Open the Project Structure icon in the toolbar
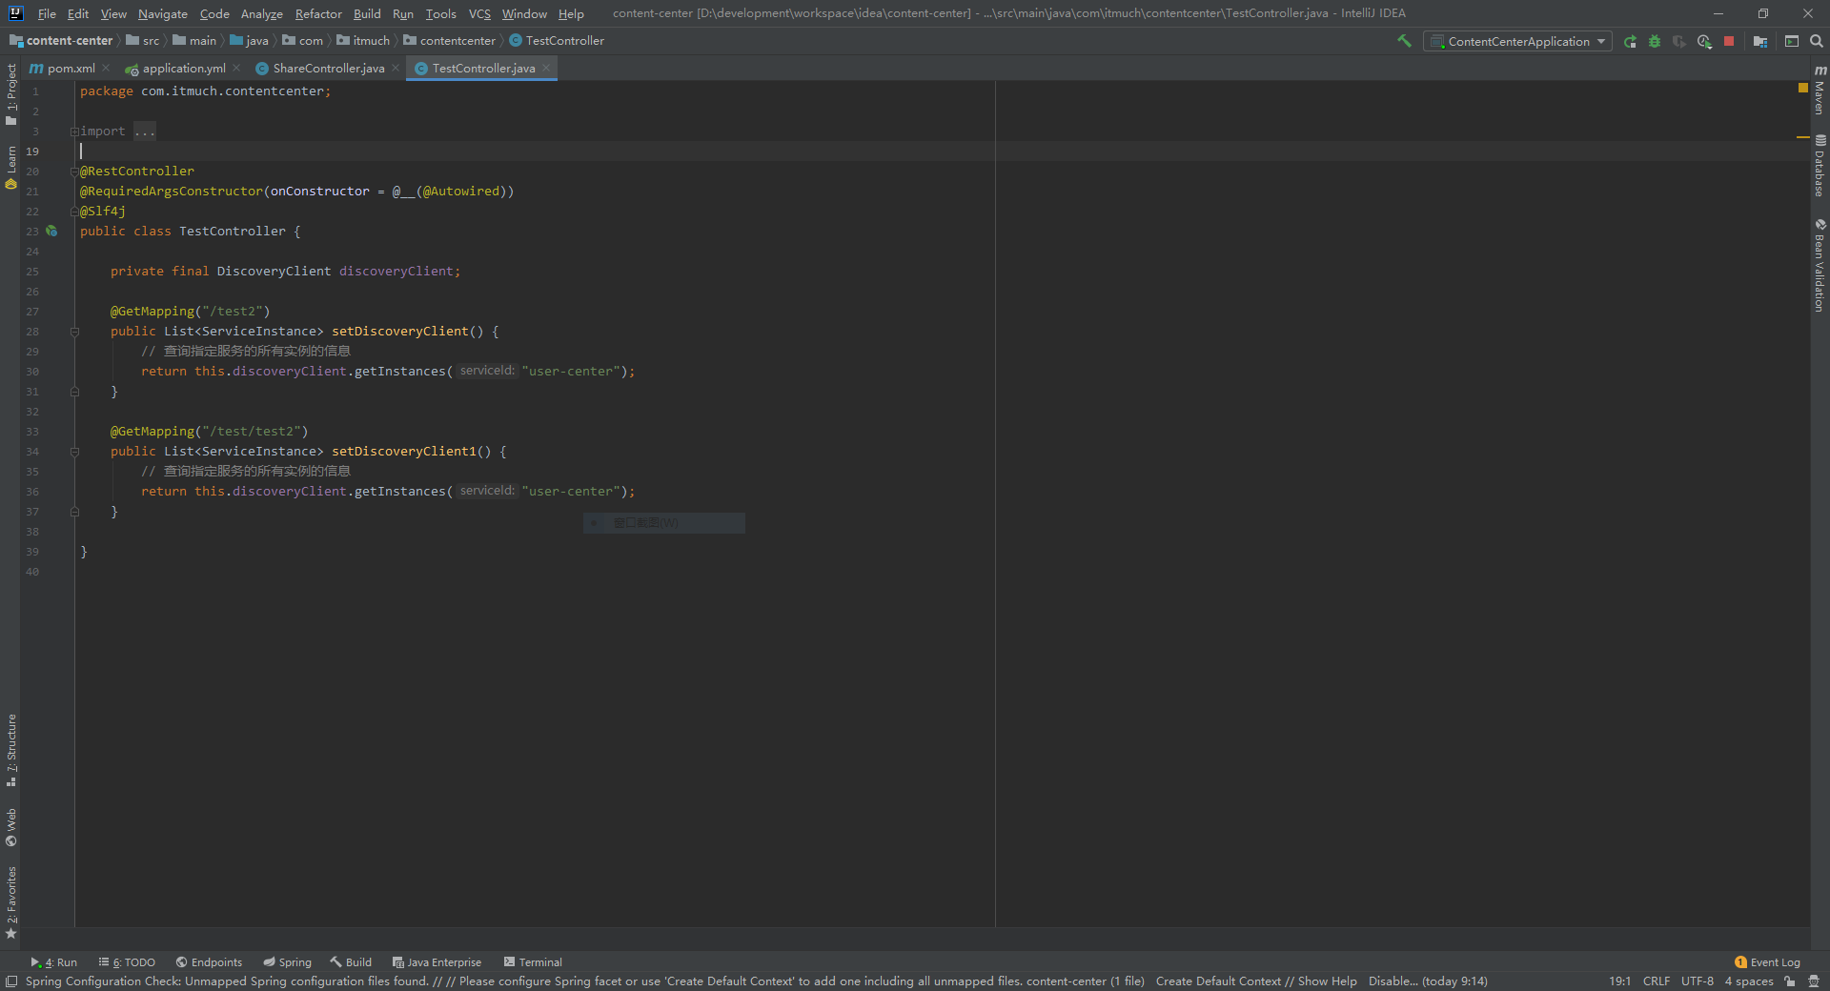Screen dimensions: 1830x991 (1760, 41)
